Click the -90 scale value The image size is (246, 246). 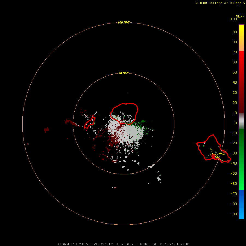pos(234,214)
